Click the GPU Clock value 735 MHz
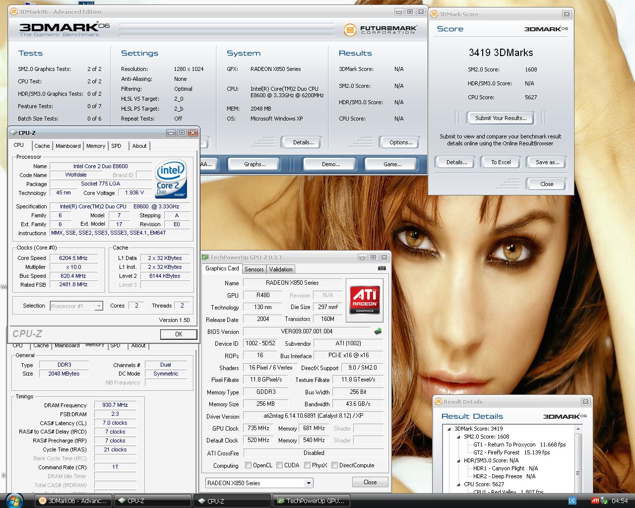635x508 pixels. [x=258, y=428]
